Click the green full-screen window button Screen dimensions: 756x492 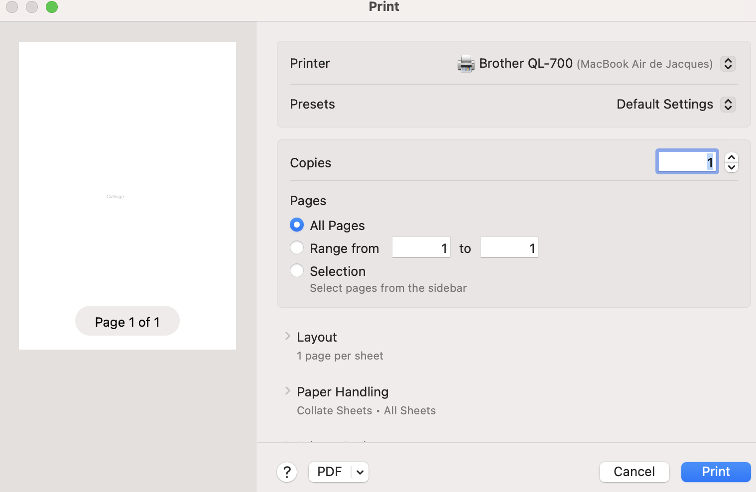pos(52,7)
